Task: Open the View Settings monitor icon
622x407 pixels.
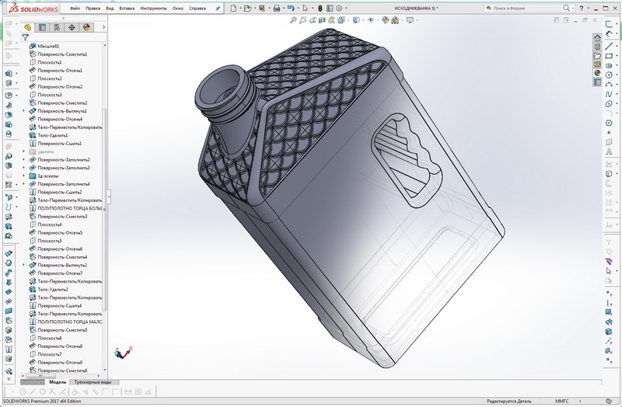Action: (x=410, y=20)
